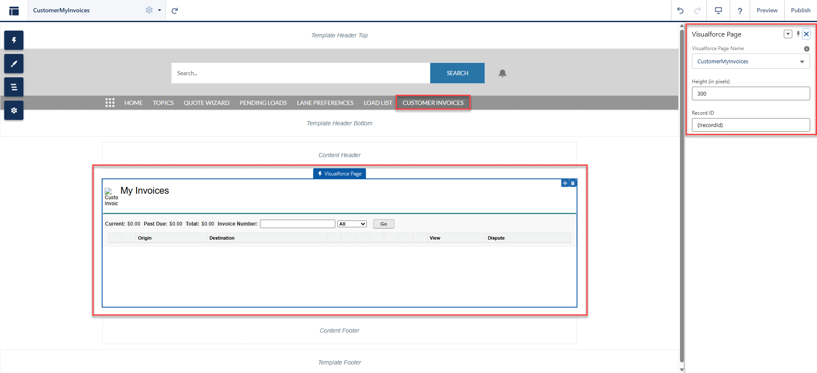The width and height of the screenshot is (817, 373).
Task: Open the All filter dropdown
Action: point(352,224)
